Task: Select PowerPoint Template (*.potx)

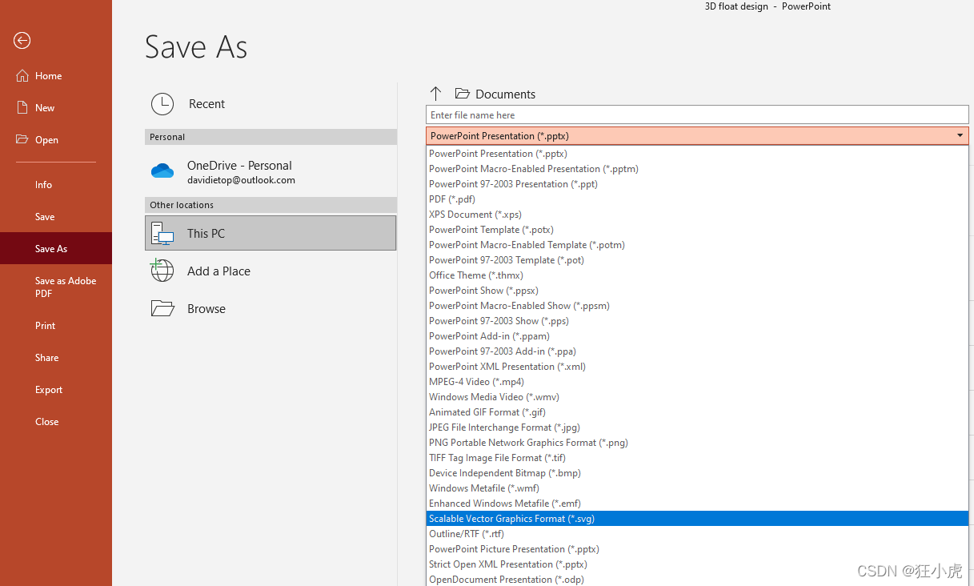Action: [697, 229]
